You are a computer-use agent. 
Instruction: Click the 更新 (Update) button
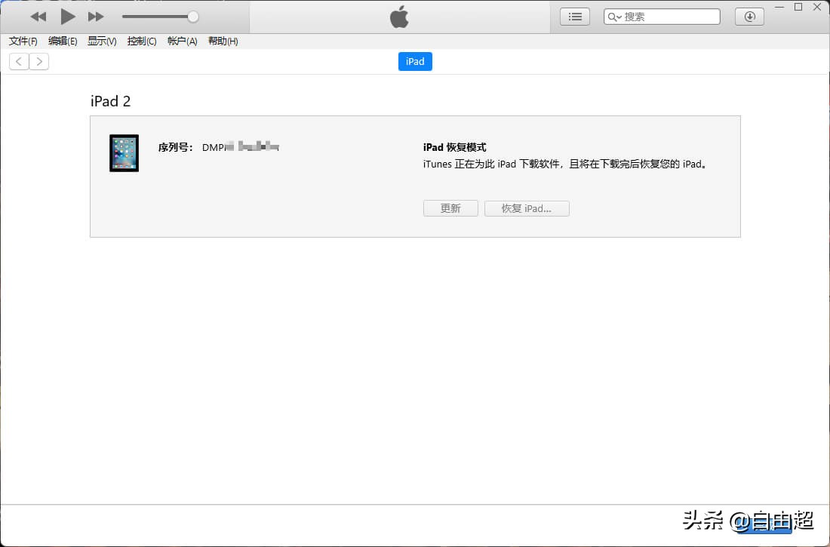click(x=450, y=208)
